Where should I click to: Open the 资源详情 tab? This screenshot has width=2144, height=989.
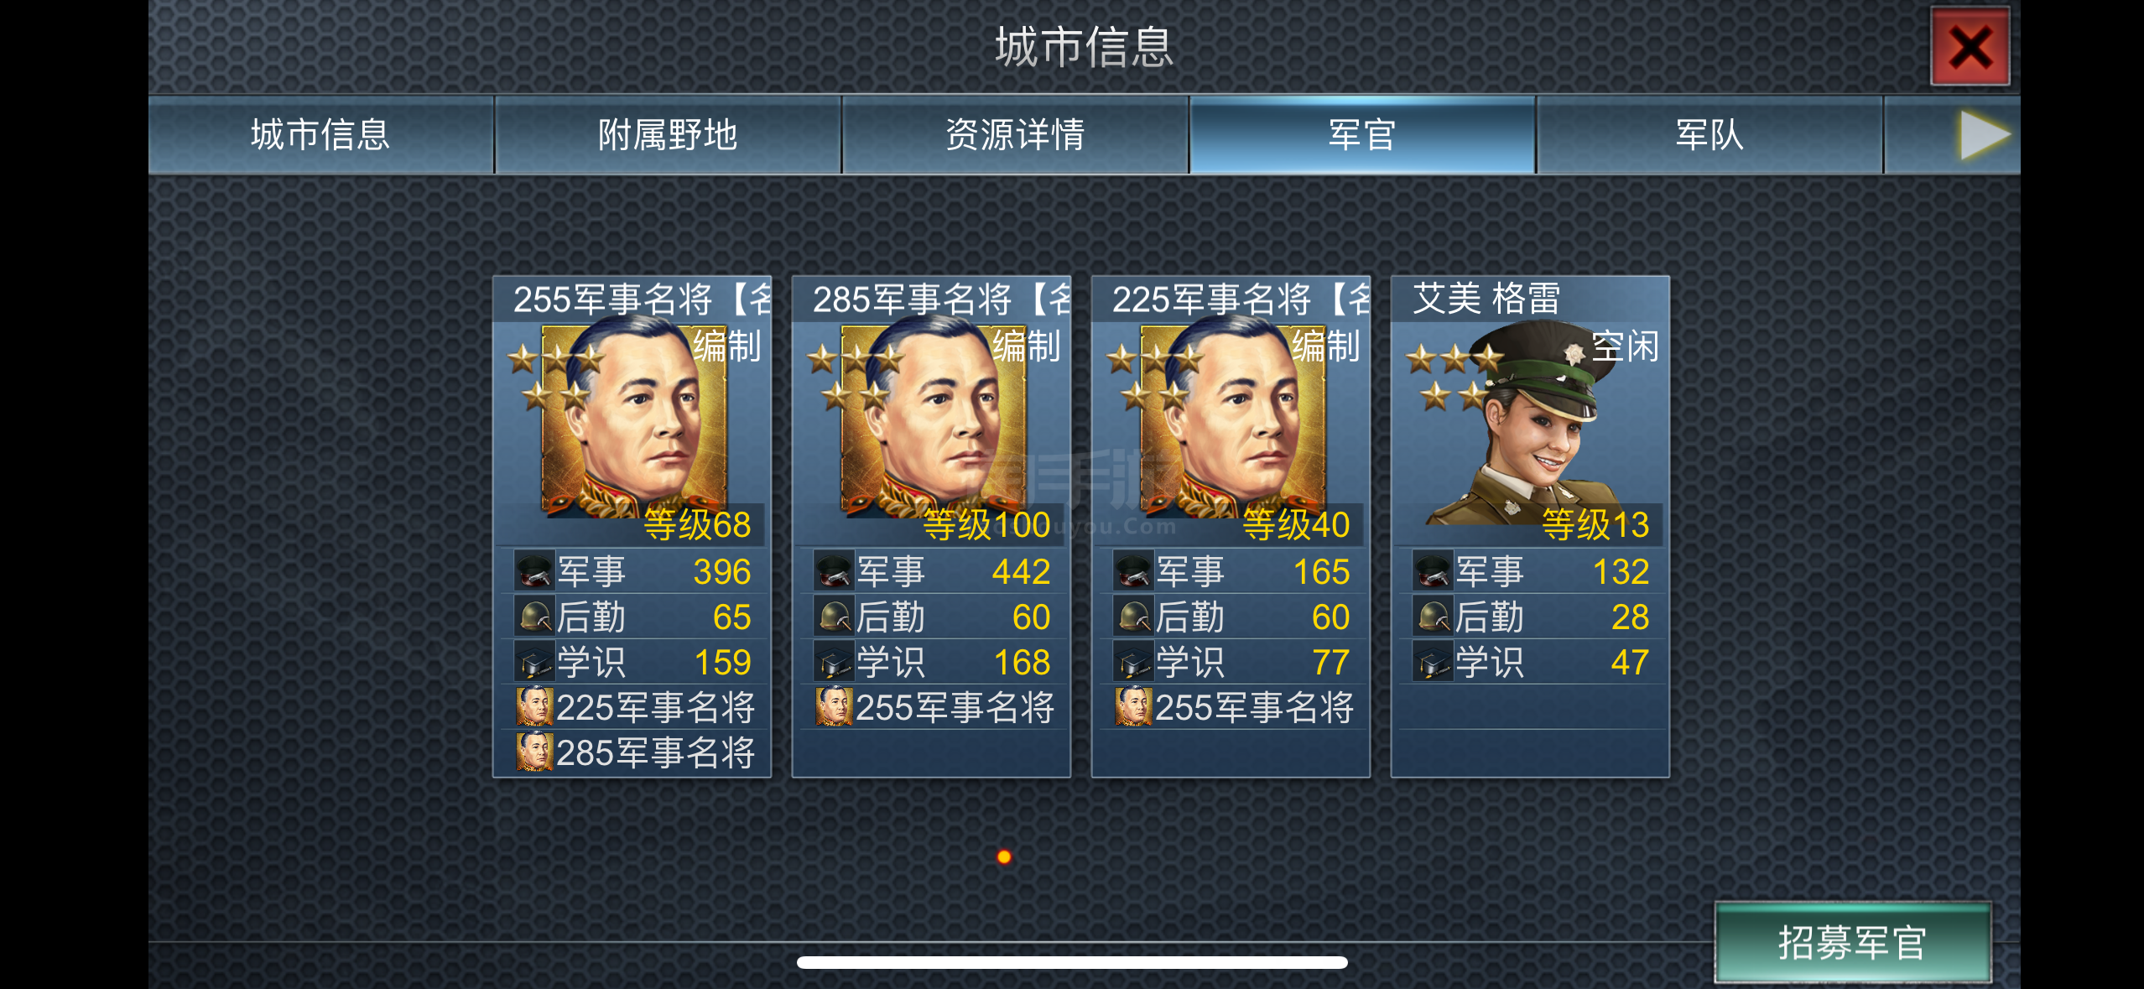pos(1015,135)
